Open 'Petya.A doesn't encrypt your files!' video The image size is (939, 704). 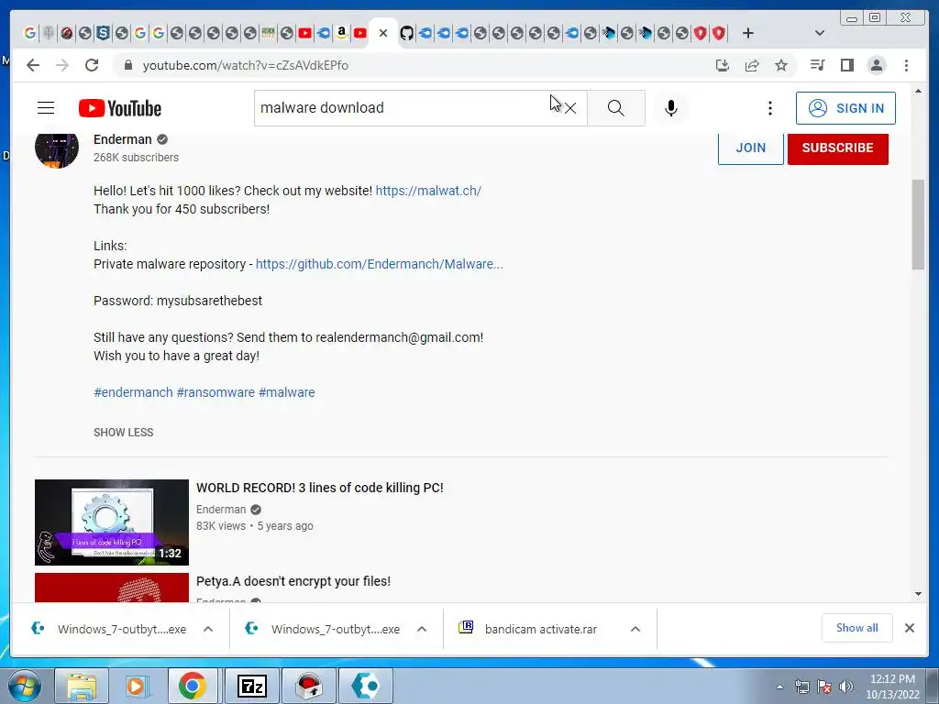(x=293, y=581)
